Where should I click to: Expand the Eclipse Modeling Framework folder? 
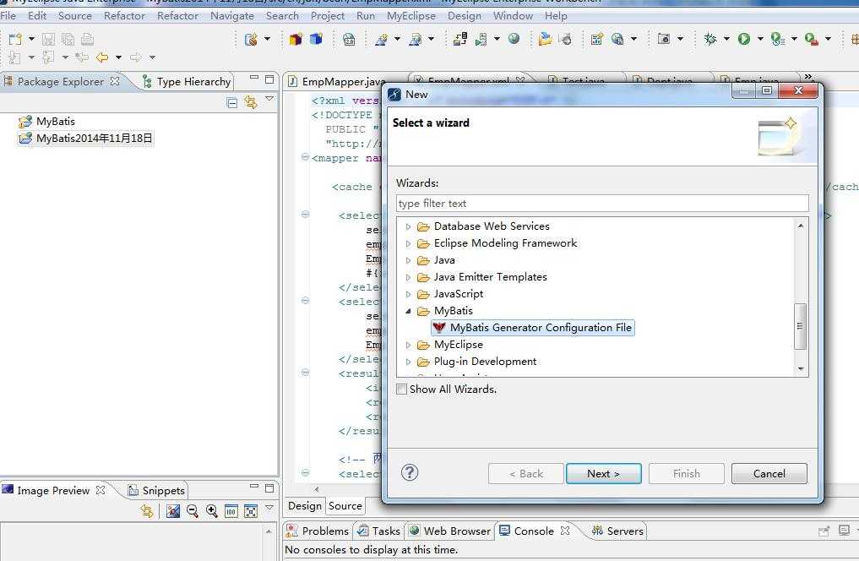pos(408,243)
